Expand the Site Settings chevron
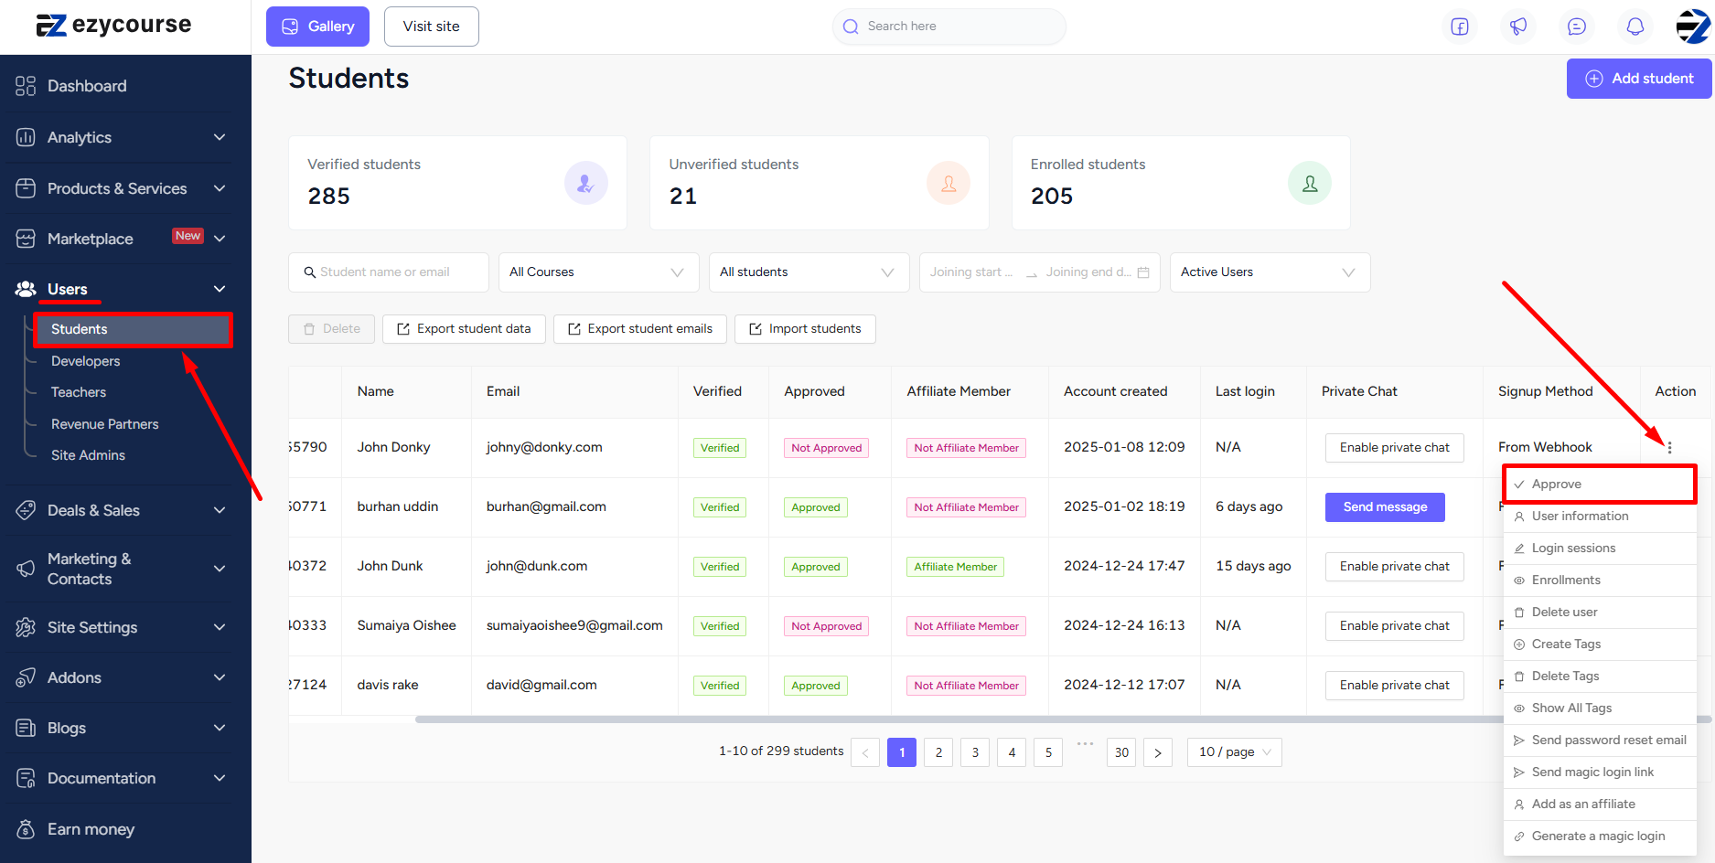The width and height of the screenshot is (1715, 863). [x=220, y=627]
